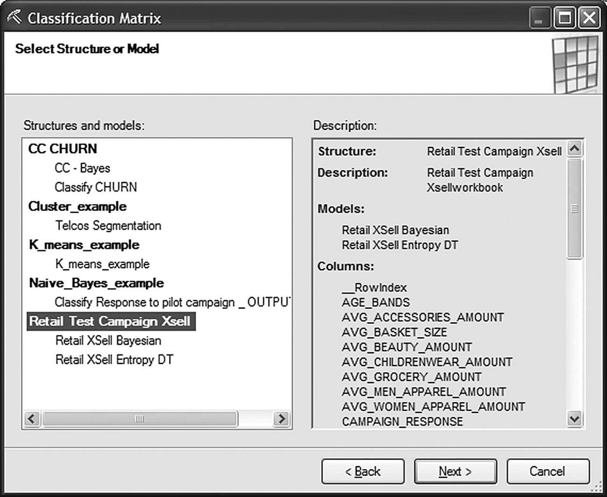This screenshot has height=497, width=607.
Task: Select the Cluster_example structure
Action: point(78,206)
